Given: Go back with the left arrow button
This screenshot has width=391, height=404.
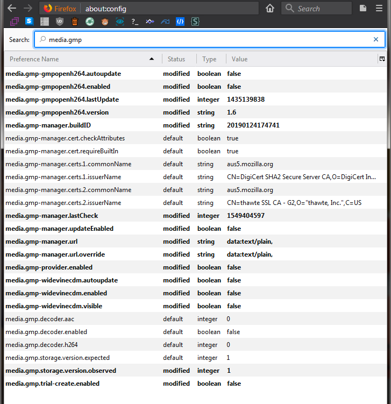Looking at the screenshot, I should tap(12, 8).
